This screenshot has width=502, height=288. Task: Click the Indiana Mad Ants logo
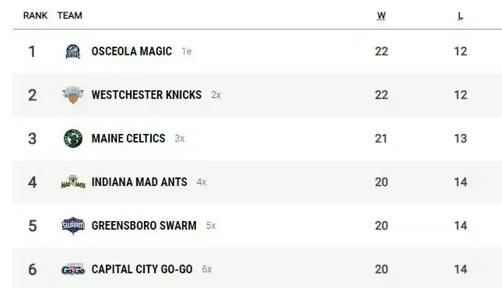(x=73, y=182)
